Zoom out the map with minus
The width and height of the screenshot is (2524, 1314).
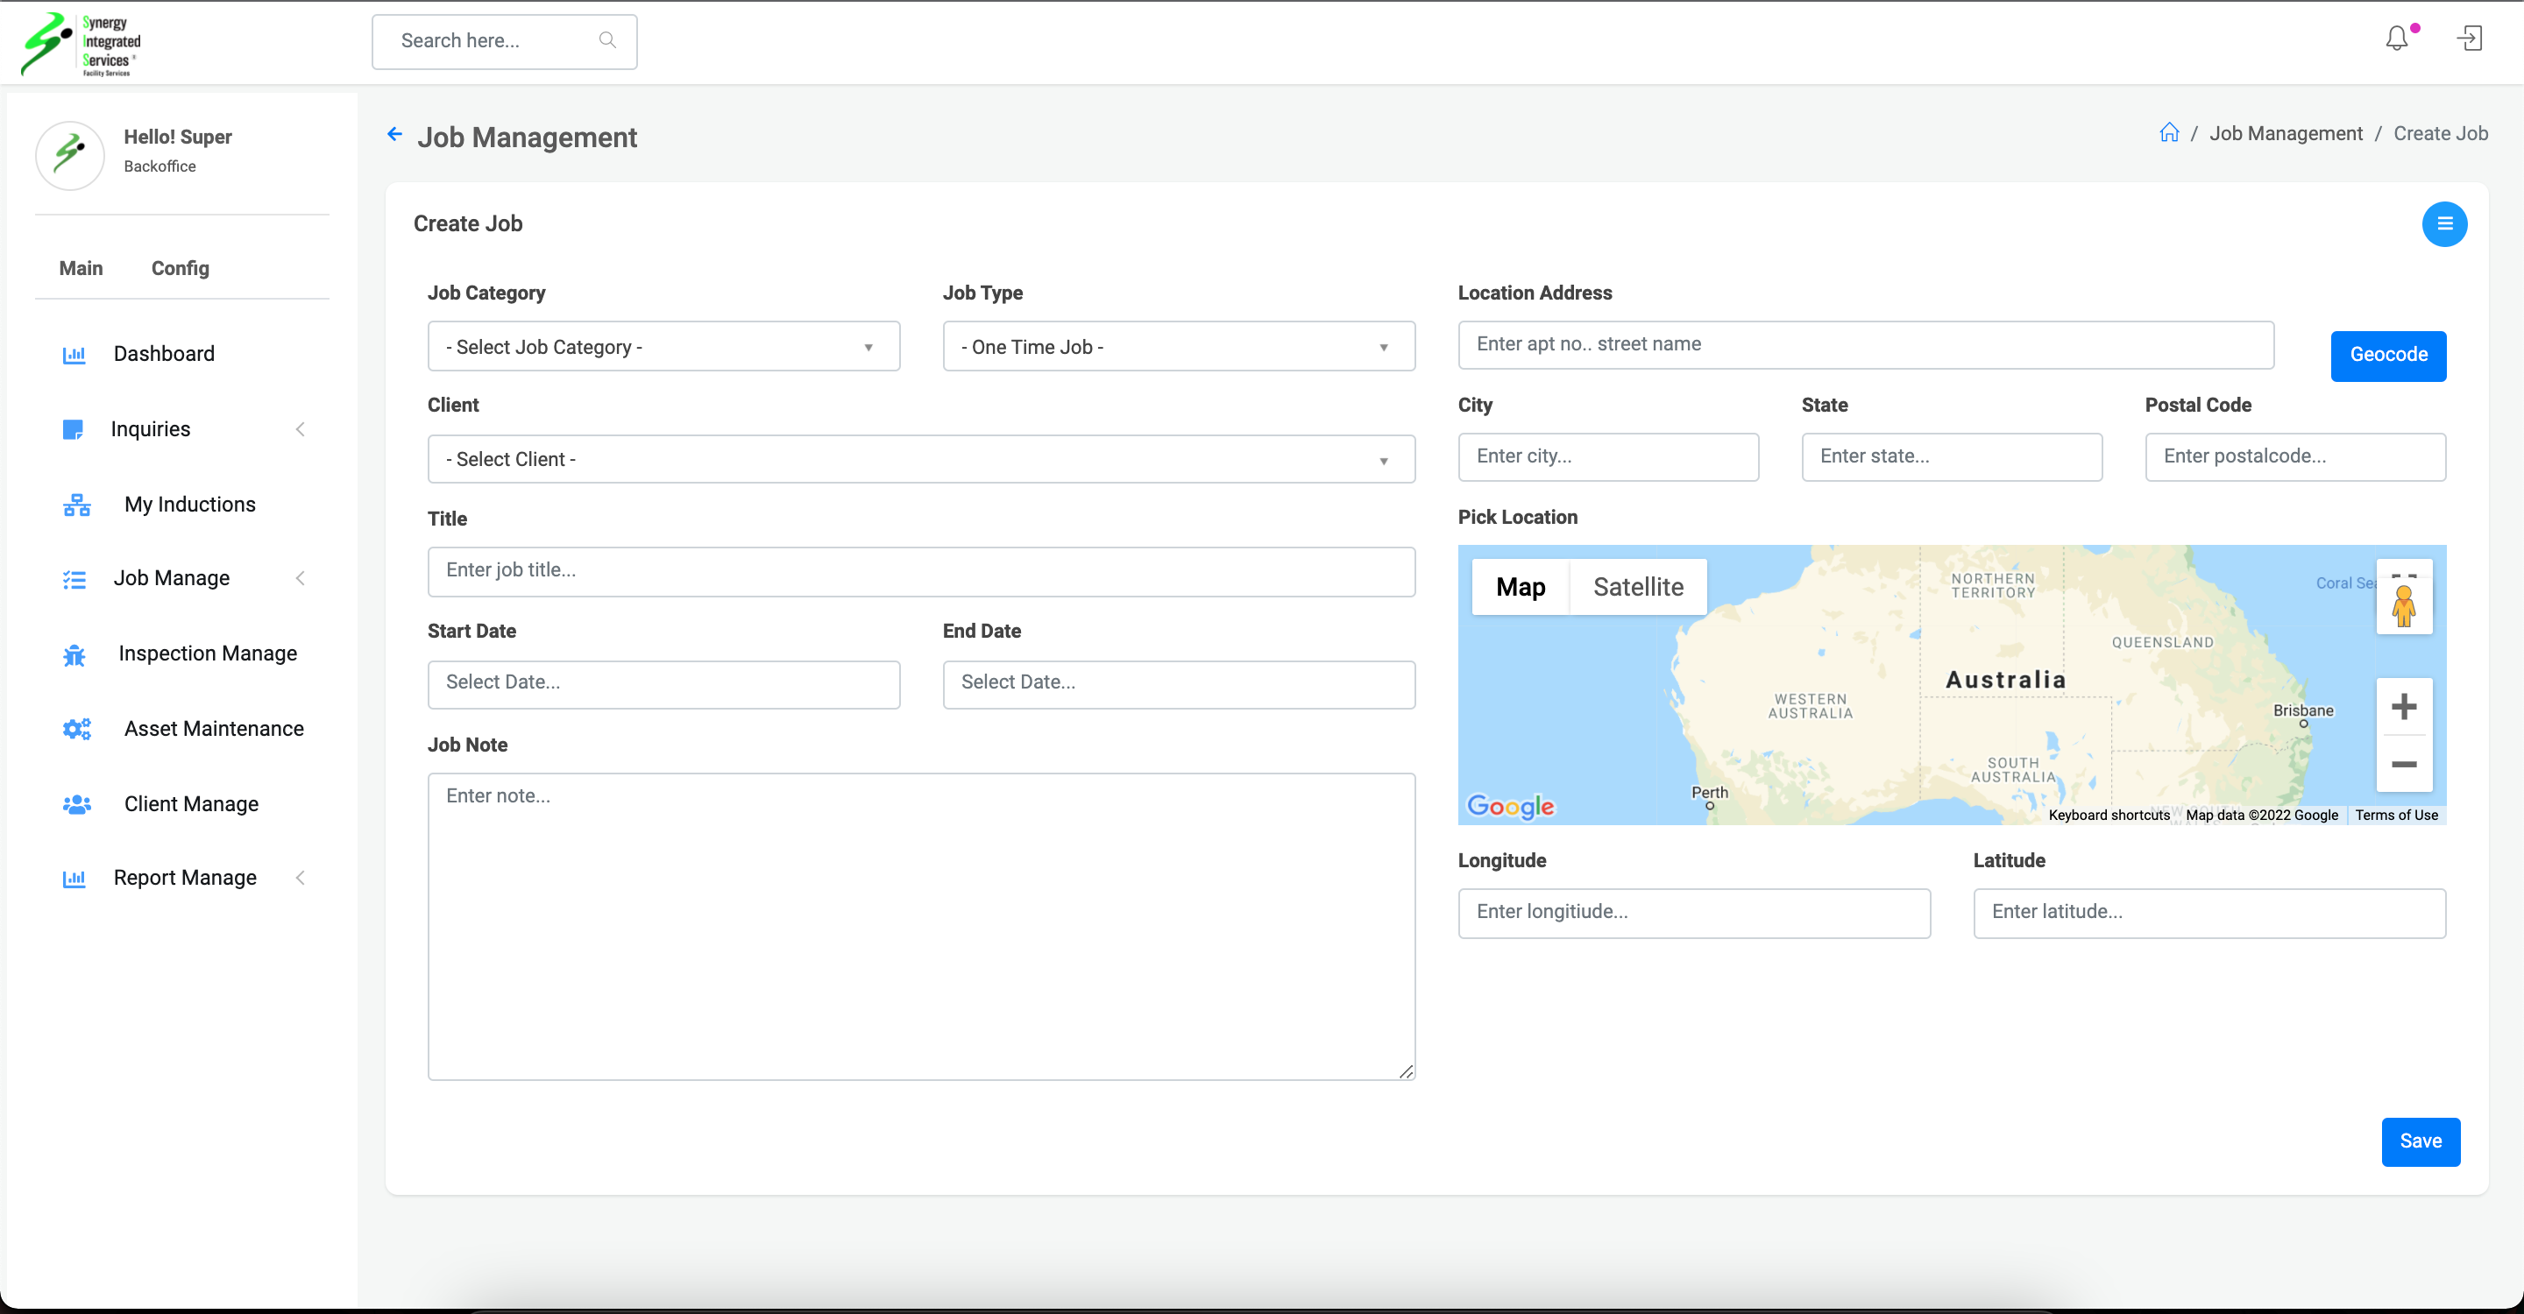[2403, 764]
